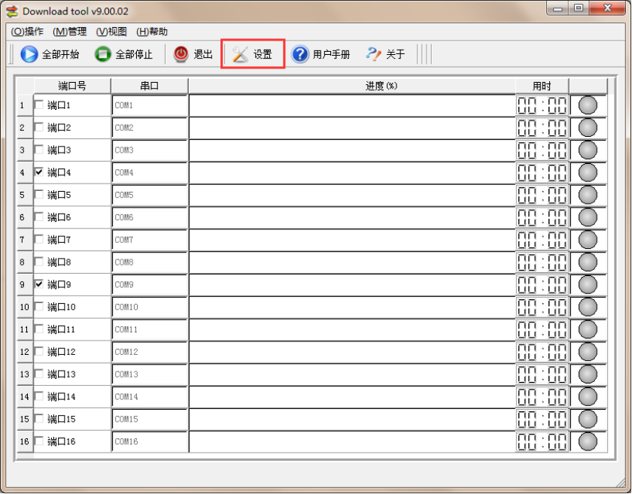Screen dimensions: 632x494
Task: Click the blue Start All play icon
Action: (x=29, y=54)
